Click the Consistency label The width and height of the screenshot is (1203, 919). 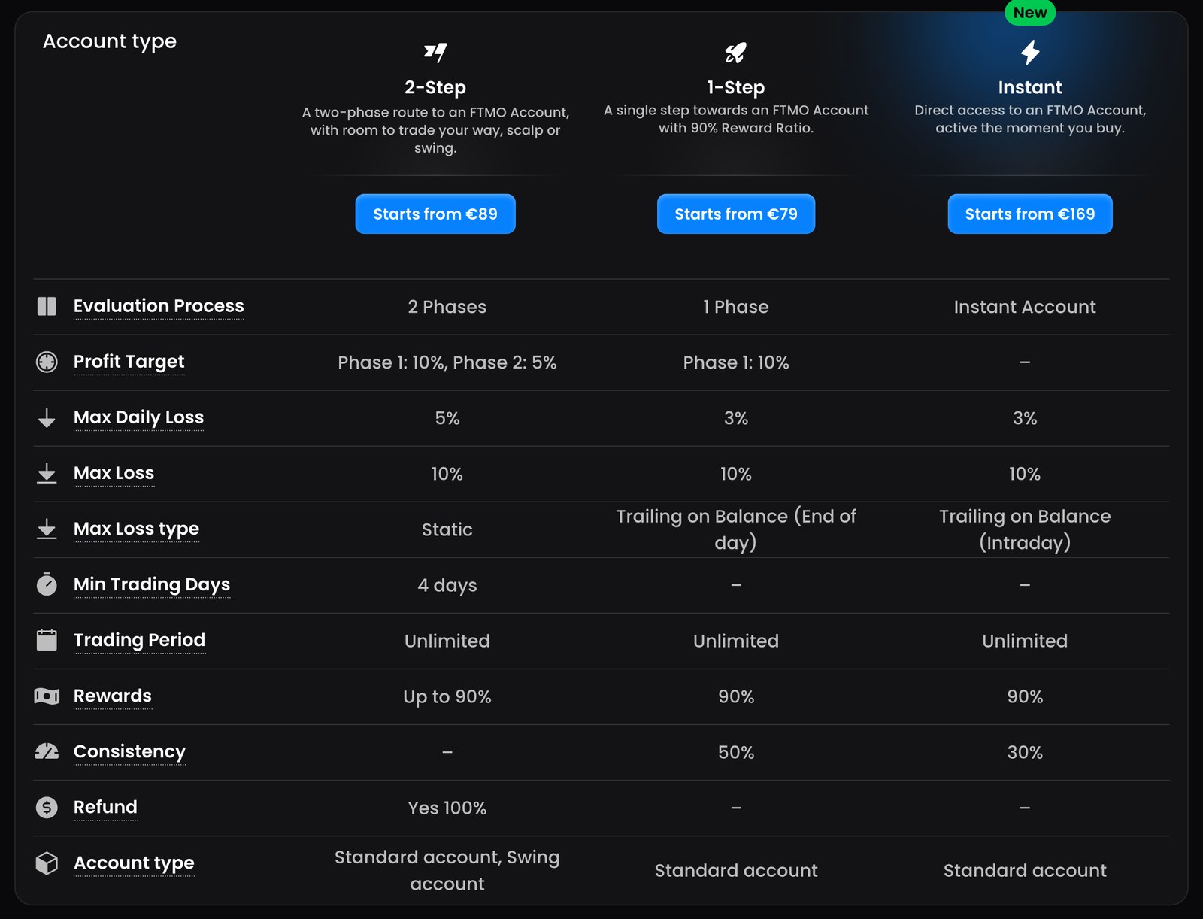(129, 751)
